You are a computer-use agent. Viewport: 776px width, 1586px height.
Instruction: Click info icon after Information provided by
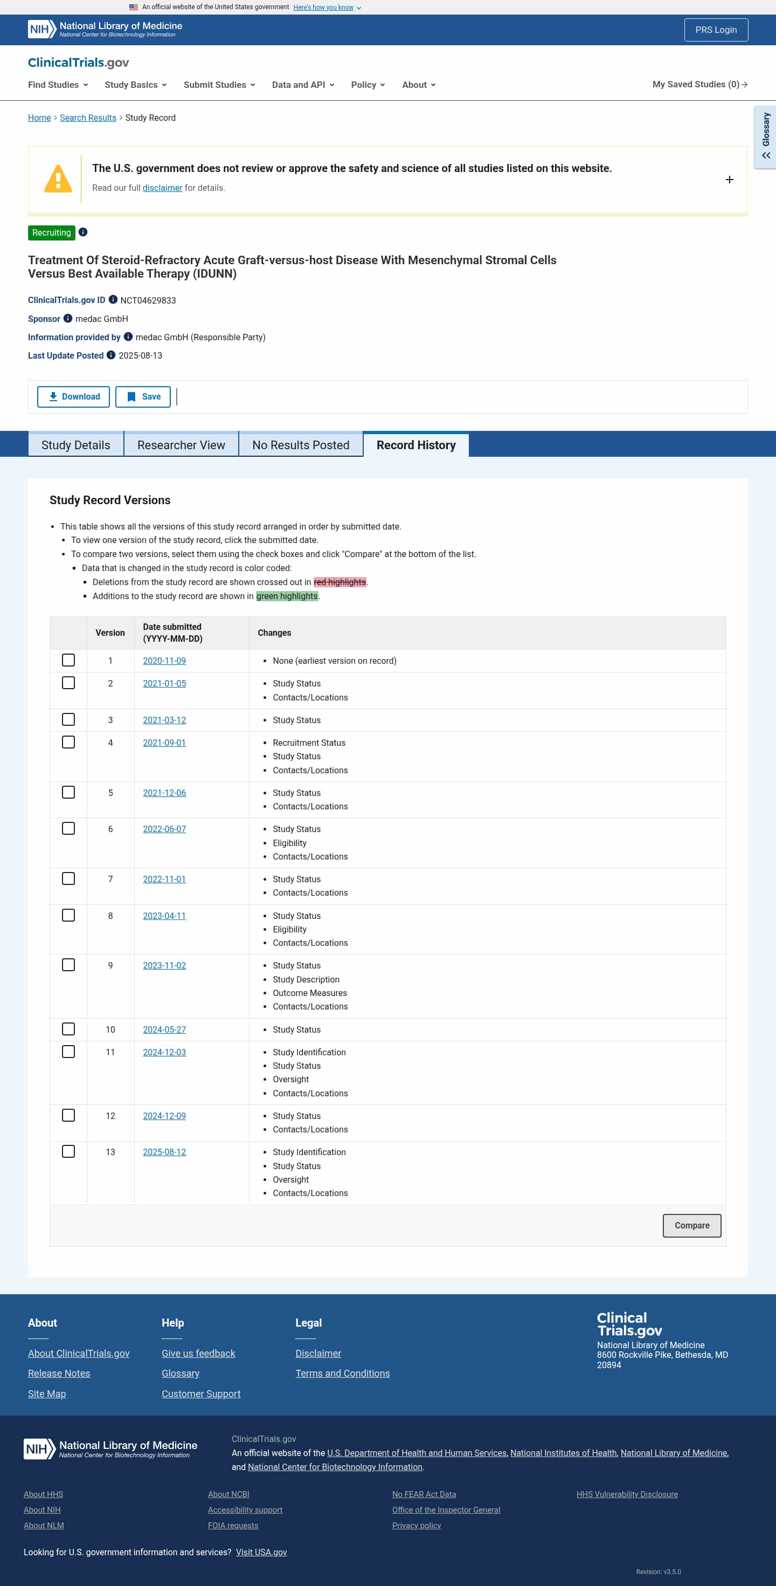pos(128,337)
